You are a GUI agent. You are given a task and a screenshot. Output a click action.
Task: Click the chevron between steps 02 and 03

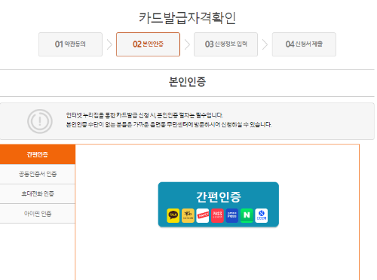click(187, 44)
